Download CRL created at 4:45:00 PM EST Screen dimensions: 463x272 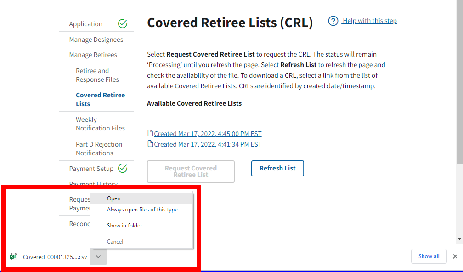pos(208,134)
